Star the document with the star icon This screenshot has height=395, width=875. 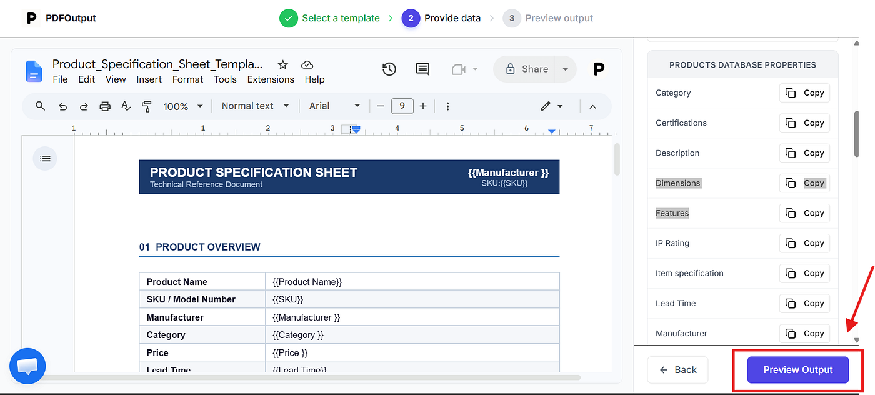[282, 64]
